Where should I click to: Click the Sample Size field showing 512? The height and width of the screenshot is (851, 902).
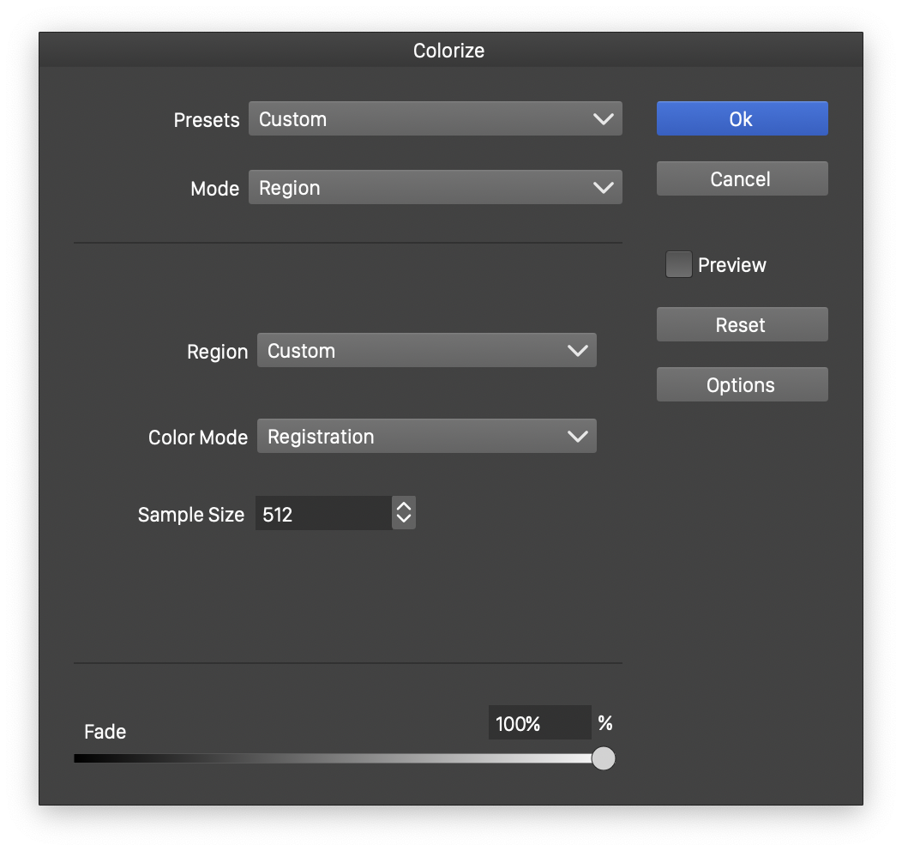(x=323, y=514)
